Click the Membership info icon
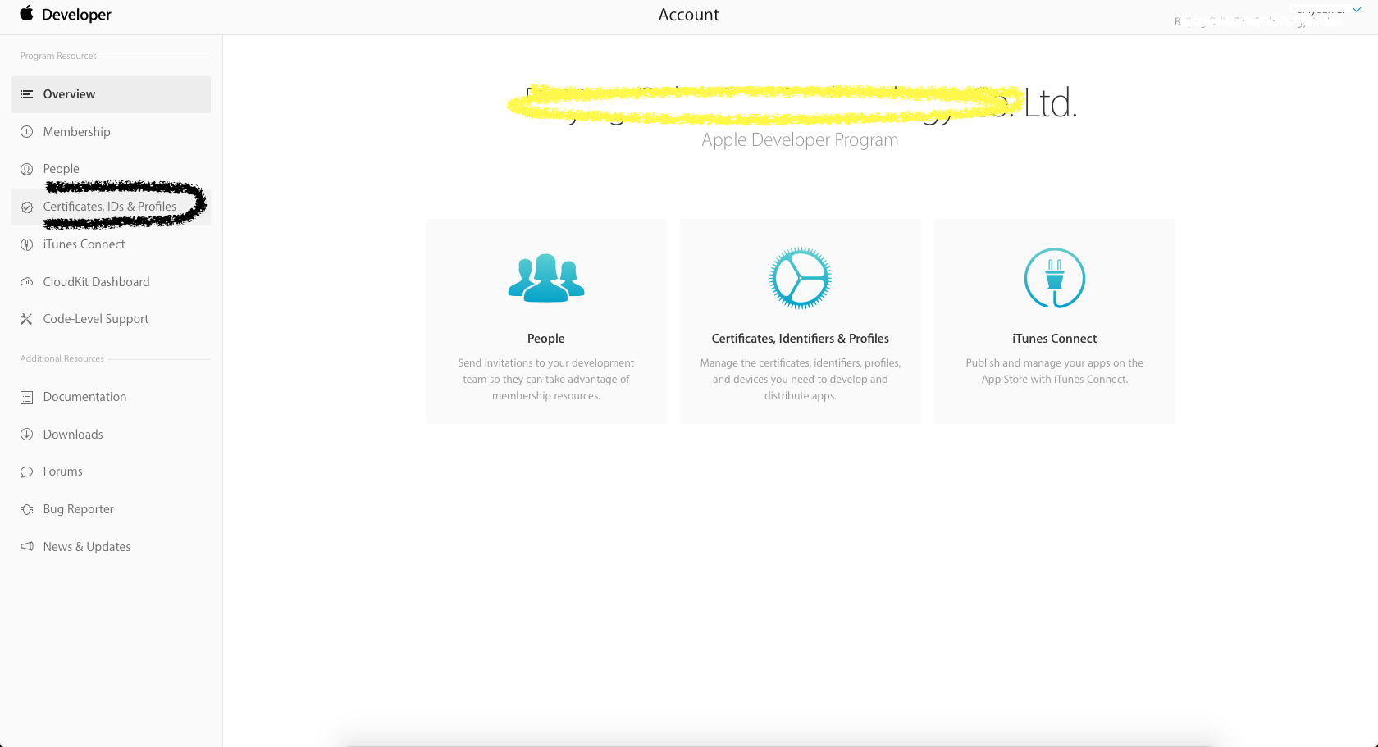 27,132
